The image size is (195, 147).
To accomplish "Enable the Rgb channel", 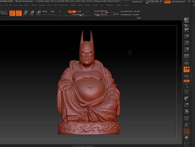I will (x=52, y=11).
